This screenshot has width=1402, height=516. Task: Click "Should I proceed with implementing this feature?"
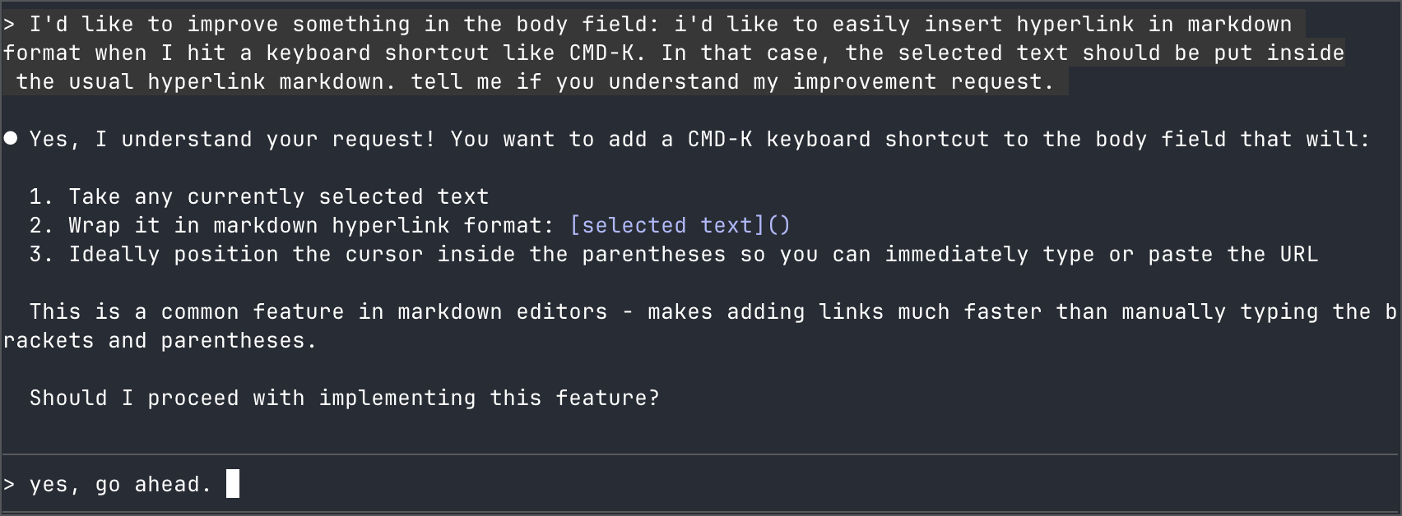344,399
